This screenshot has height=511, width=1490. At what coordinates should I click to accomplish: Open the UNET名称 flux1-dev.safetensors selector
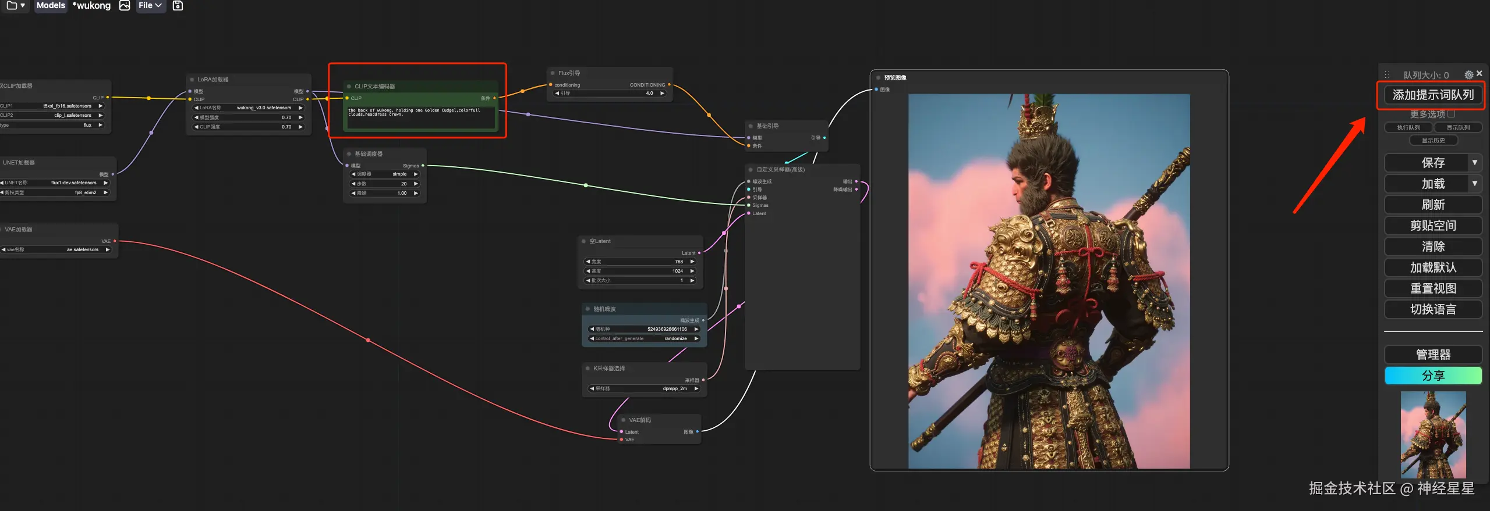[x=55, y=183]
